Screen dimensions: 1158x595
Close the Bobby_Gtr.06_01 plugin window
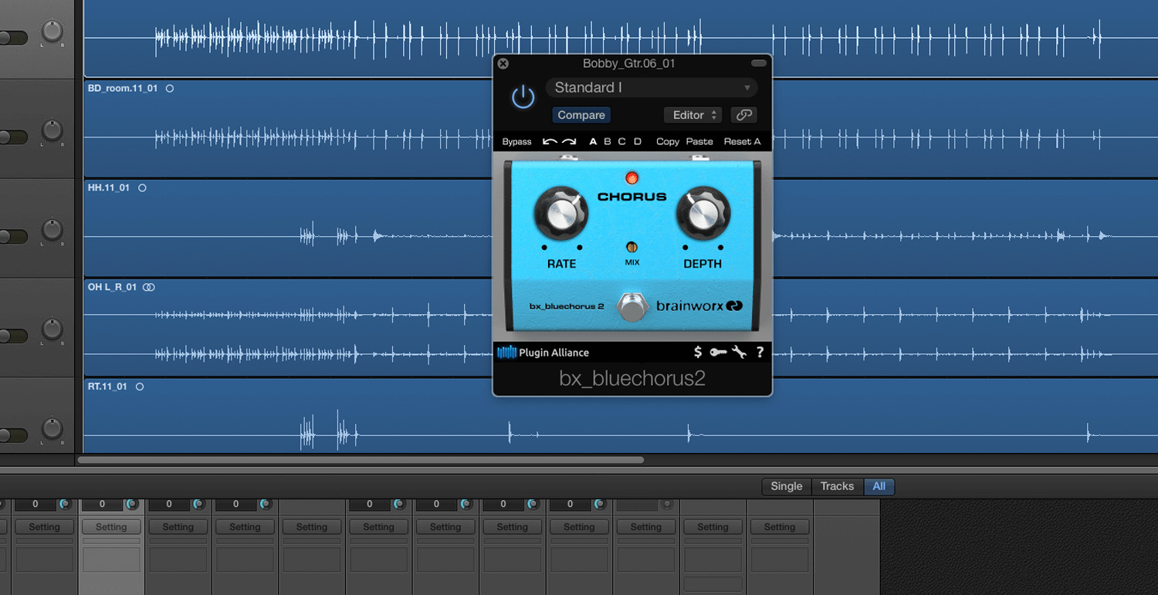coord(503,63)
